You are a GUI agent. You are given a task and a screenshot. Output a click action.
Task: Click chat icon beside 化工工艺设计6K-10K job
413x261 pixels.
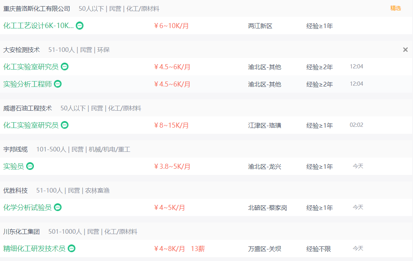80,26
